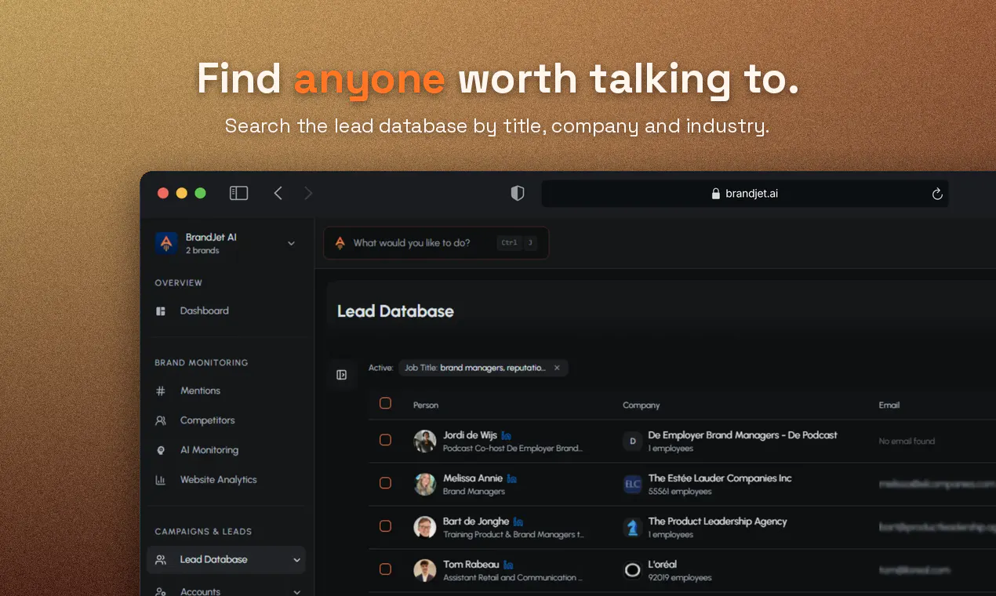Click the D logo of De Employer Brand Managers
The image size is (996, 596).
pyautogui.click(x=633, y=441)
